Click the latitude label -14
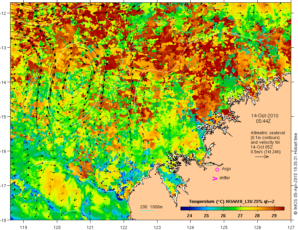The width and height of the screenshot is (298, 230). click(x=3, y=82)
